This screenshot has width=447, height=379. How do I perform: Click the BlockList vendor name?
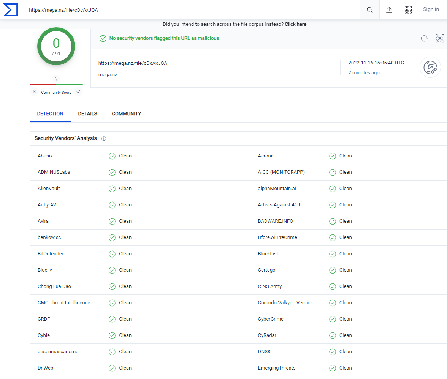coord(268,253)
